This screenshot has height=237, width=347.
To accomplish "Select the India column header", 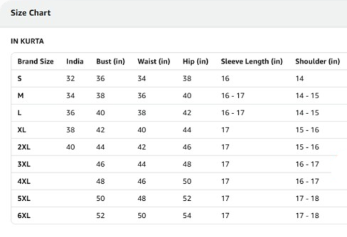I will click(x=75, y=61).
